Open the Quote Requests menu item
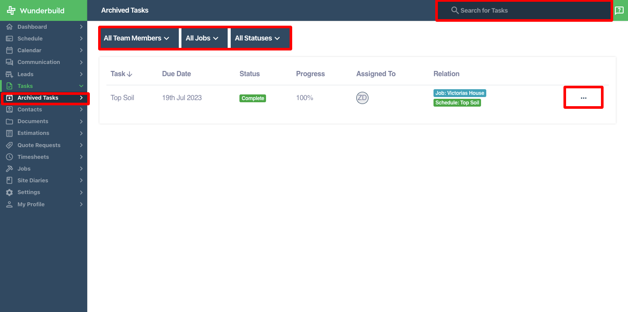Image resolution: width=628 pixels, height=312 pixels. point(44,145)
